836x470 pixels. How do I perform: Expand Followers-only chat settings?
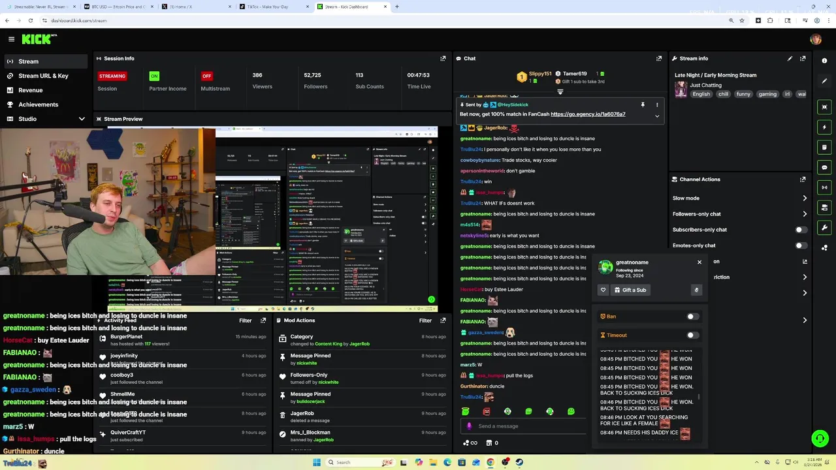click(x=805, y=214)
